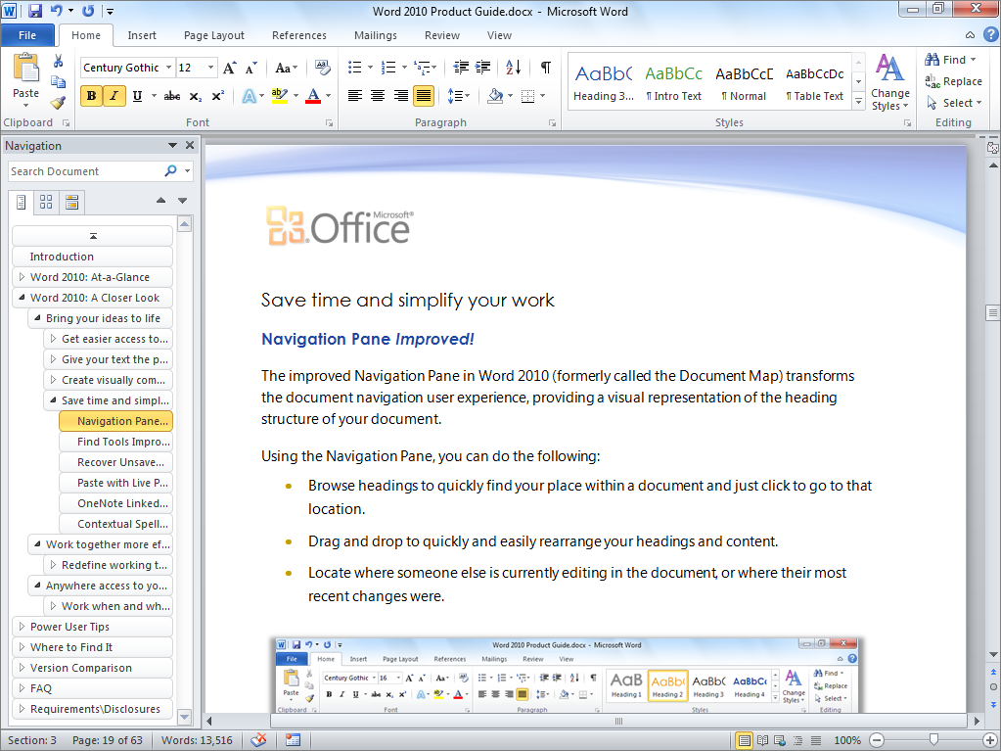Switch to the References tab
The height and width of the screenshot is (751, 1001).
click(298, 35)
